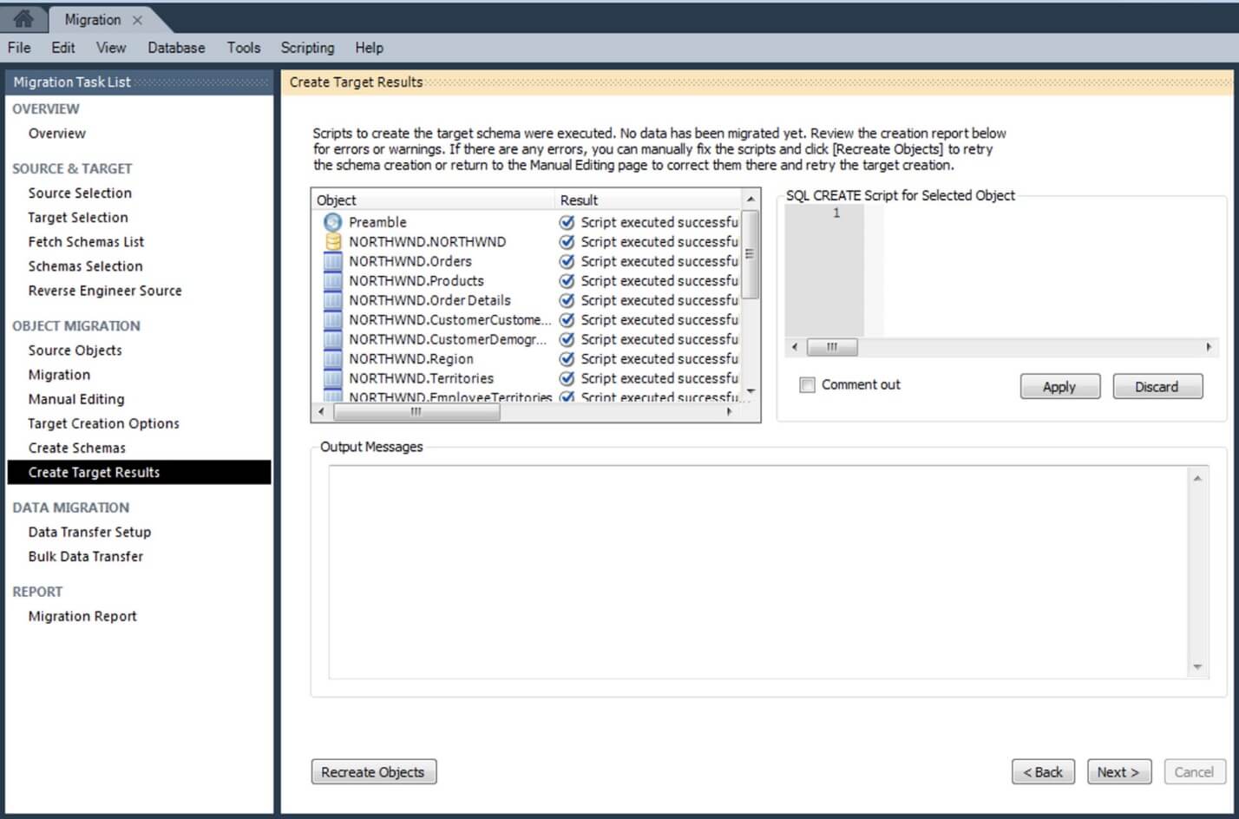This screenshot has height=819, width=1239.
Task: Click success checkmark icon in Preamble row
Action: pos(567,222)
